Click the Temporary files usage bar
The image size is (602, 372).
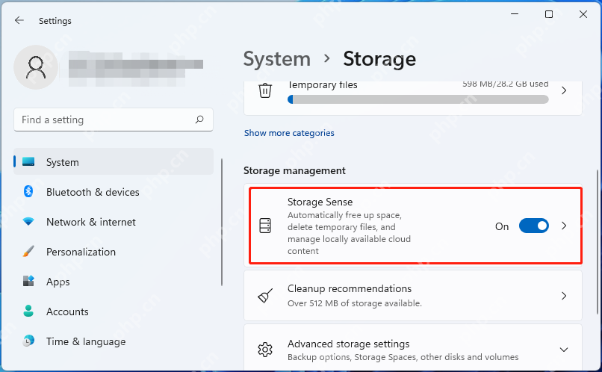(x=418, y=100)
